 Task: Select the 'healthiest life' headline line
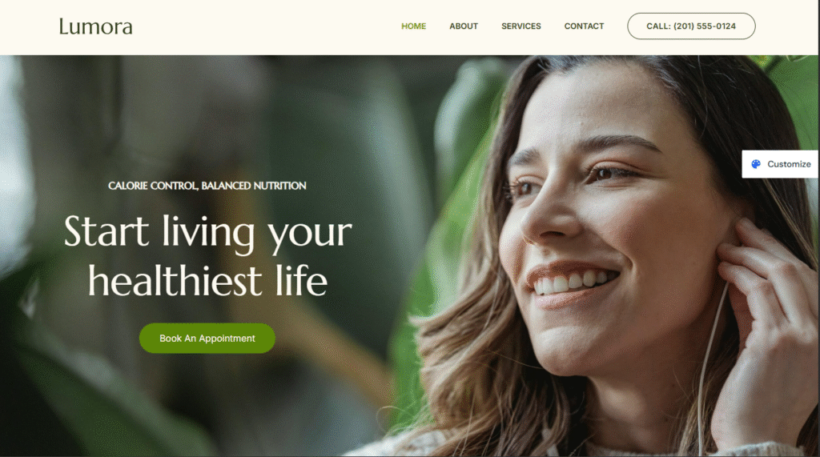coord(207,281)
